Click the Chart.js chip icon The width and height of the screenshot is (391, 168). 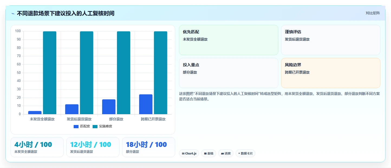click(x=183, y=153)
